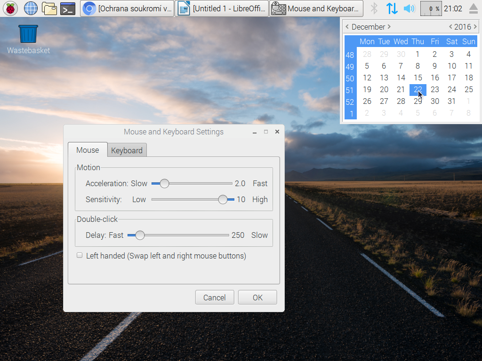Viewport: 482px width, 361px height.
Task: Advance the calendar to 2017
Action: 474,27
